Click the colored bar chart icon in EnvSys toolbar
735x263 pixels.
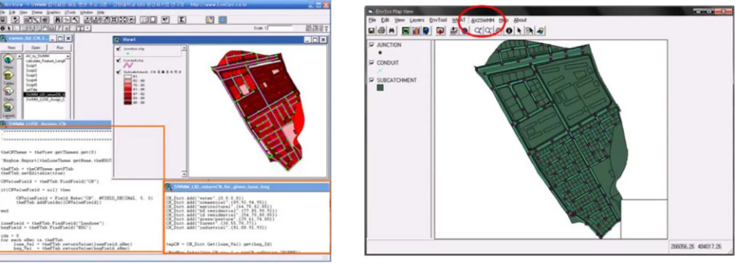tap(416, 31)
